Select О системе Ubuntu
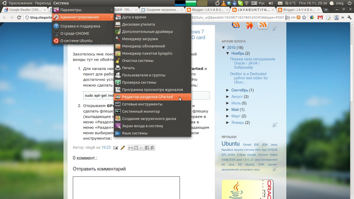 (x=83, y=41)
